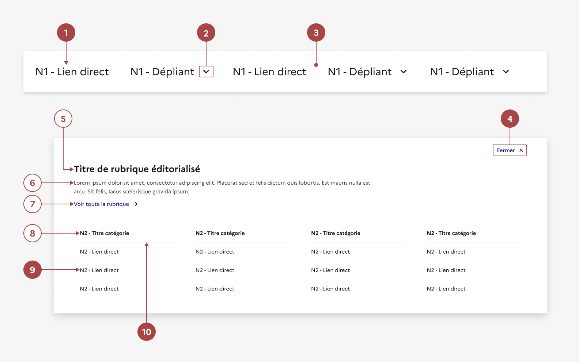579x362 pixels.
Task: Click the outlined badge numbered 5
Action: point(63,119)
